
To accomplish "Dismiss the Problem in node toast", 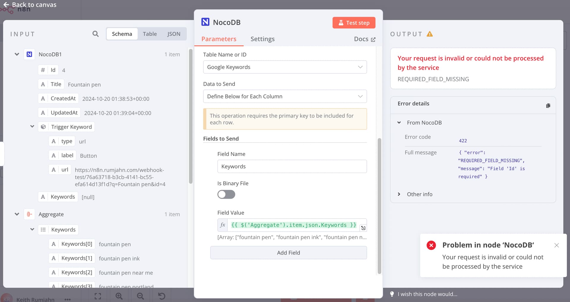I will click(x=557, y=245).
